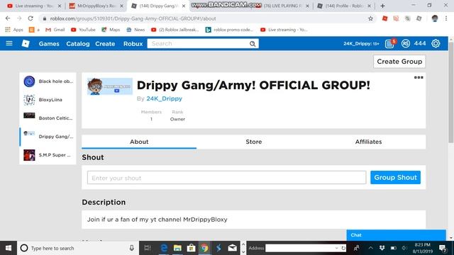Open the Maps bookmark
Screen dimensions: 454x255
pyautogui.click(x=111, y=30)
